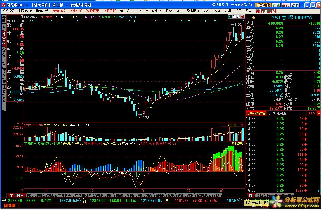Screen dimensions: 322x210
Task: Click the red arrow panel collapse icon
Action: 243,17
